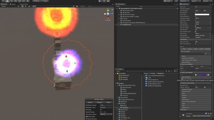Image resolution: width=214 pixels, height=120 pixels.
Task: Switch to the Scene tab
Action: coord(4,4)
